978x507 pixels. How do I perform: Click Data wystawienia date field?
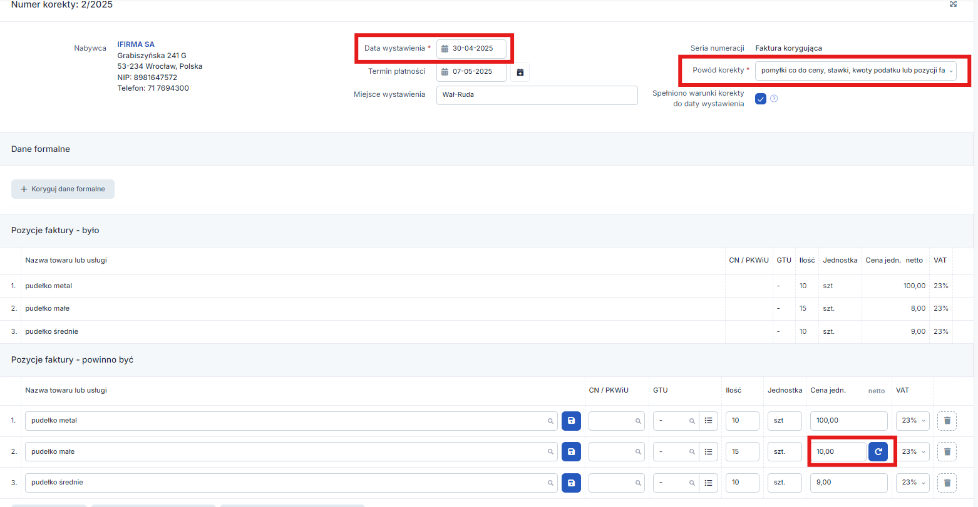pyautogui.click(x=471, y=49)
